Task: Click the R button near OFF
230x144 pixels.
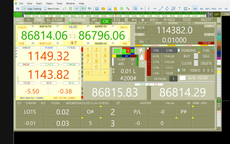Action: point(210,14)
